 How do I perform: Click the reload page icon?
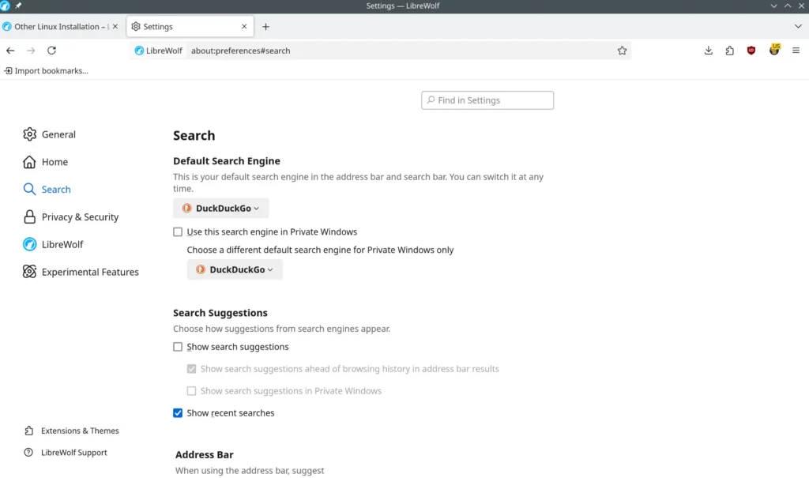[51, 50]
